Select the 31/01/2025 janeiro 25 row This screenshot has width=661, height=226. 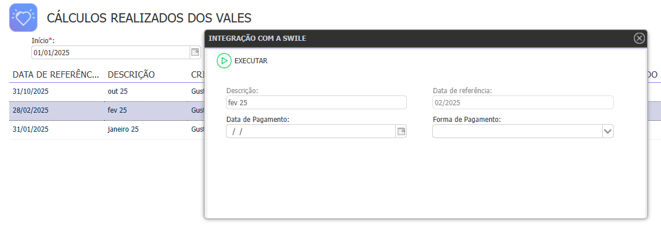tap(107, 129)
